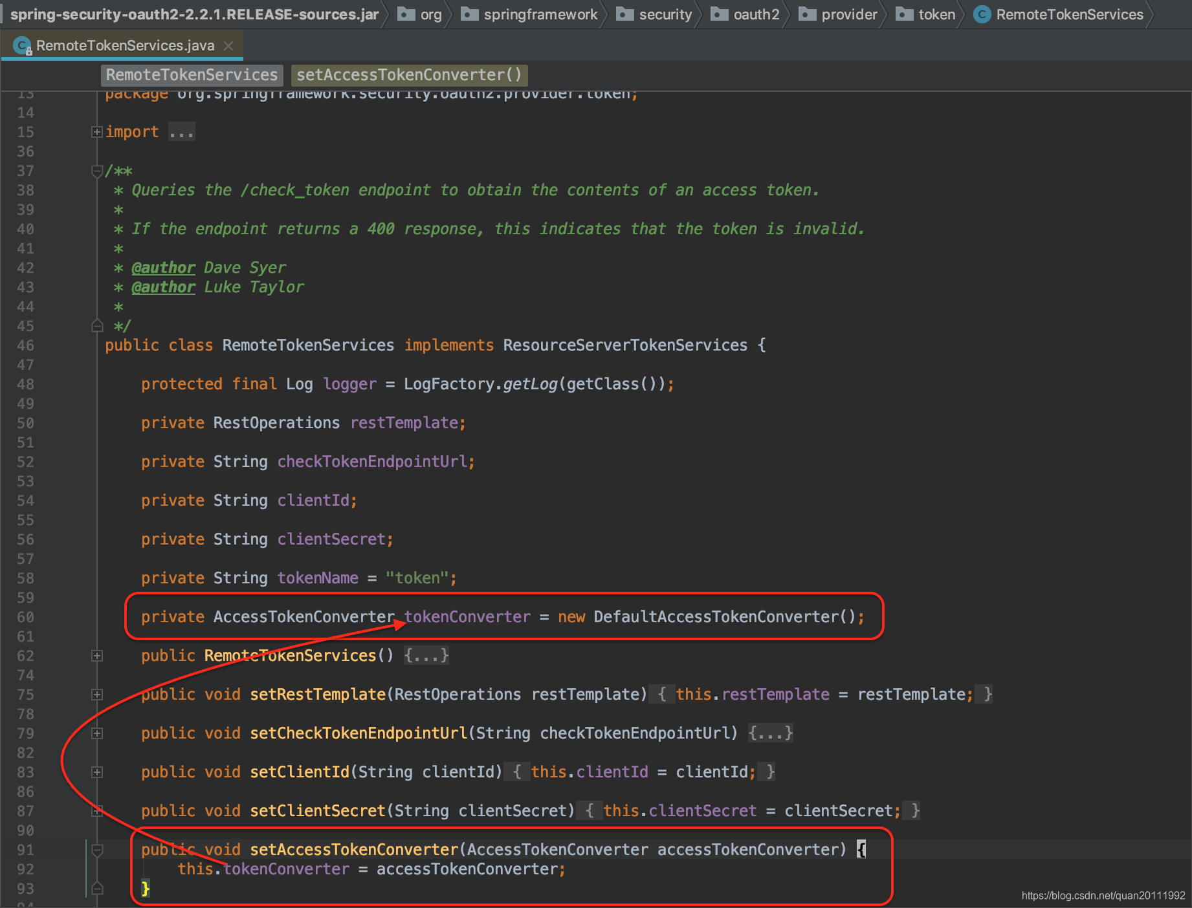Viewport: 1192px width, 908px height.
Task: Click line number 60 in the gutter
Action: coord(25,617)
